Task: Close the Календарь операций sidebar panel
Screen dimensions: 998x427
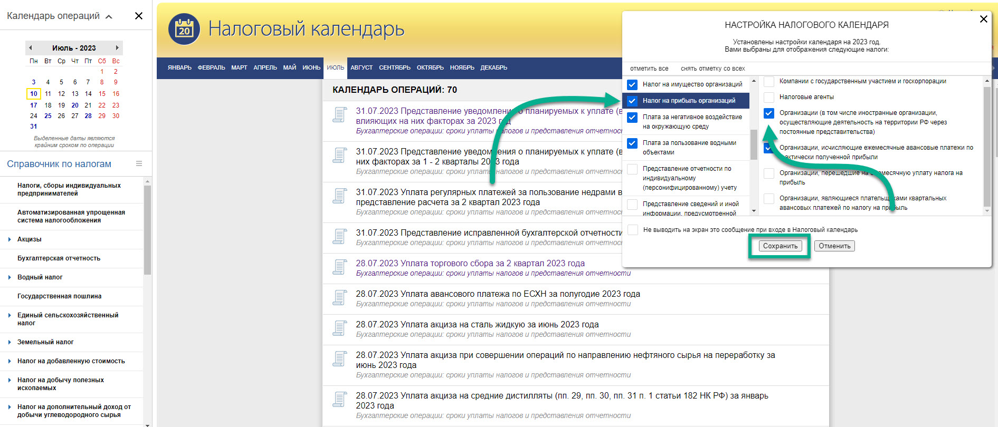Action: click(139, 16)
